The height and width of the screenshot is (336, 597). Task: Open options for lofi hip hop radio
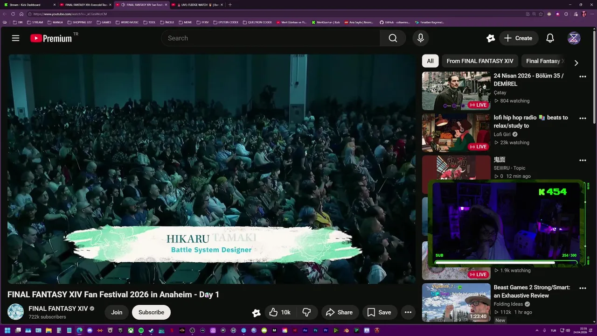pos(583,119)
